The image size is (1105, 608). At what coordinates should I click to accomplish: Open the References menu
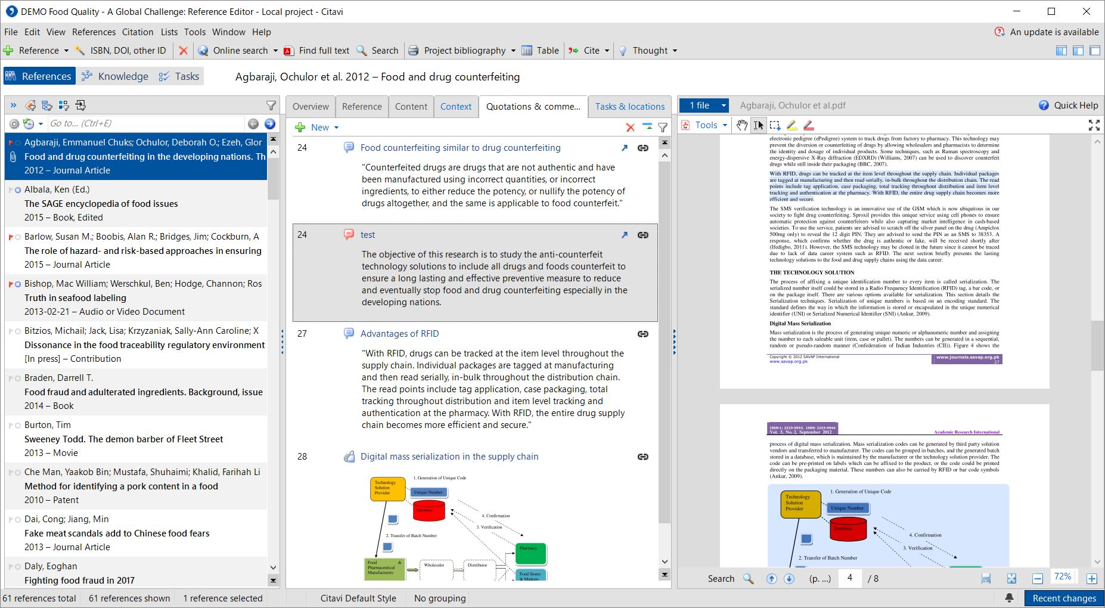[94, 32]
